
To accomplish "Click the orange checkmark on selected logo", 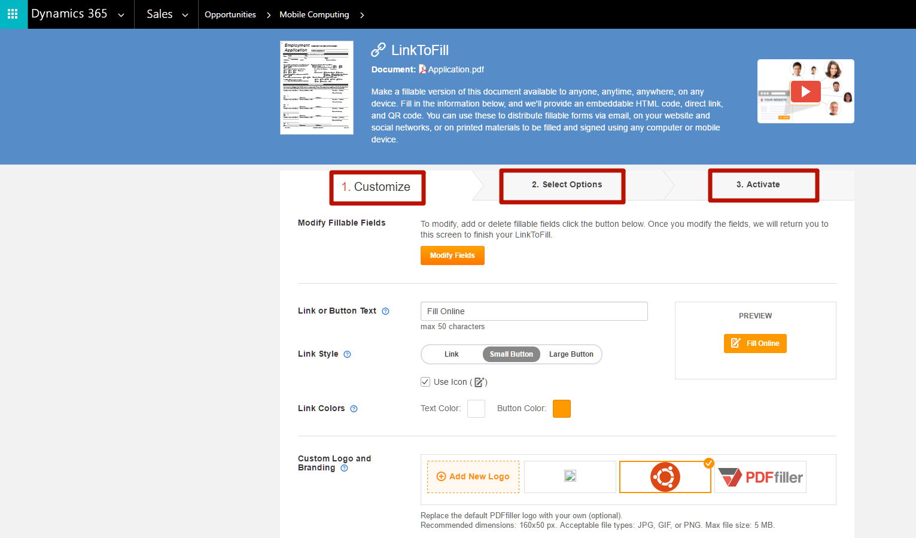I will [709, 463].
